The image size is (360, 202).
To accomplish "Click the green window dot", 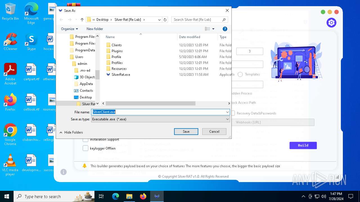I will pos(323,12).
